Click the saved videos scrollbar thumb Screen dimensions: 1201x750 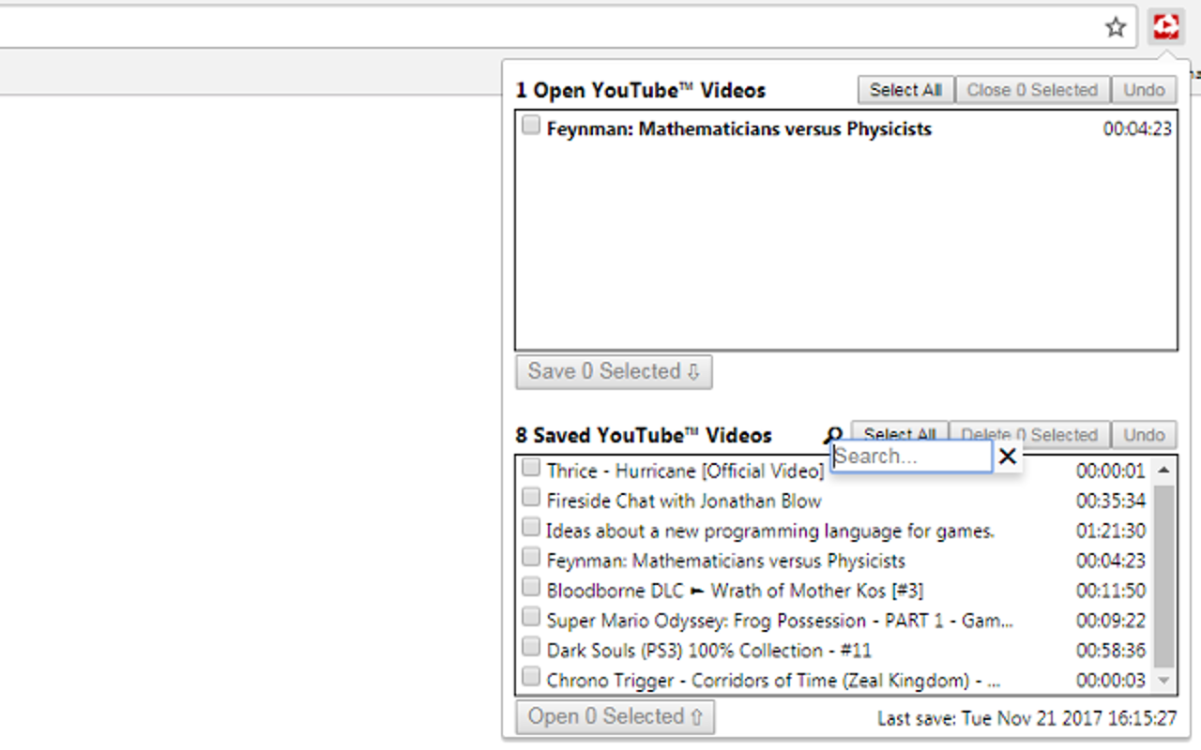pos(1163,575)
